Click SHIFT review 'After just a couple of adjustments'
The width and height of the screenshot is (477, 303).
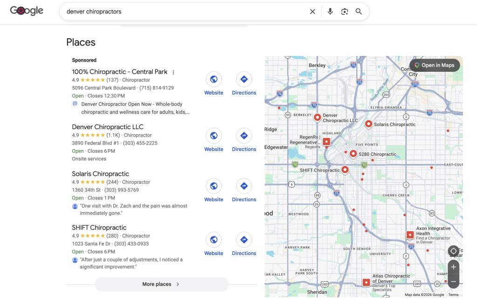point(131,263)
